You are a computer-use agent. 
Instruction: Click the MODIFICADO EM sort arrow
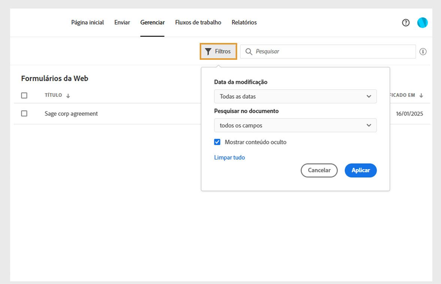[x=422, y=95]
